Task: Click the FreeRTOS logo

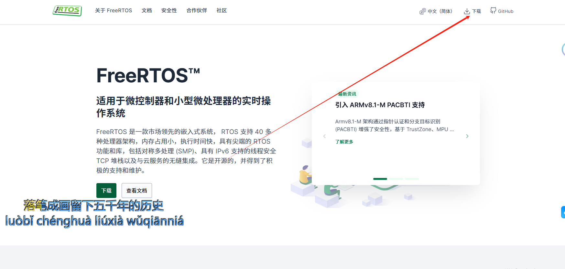Action: (x=67, y=10)
